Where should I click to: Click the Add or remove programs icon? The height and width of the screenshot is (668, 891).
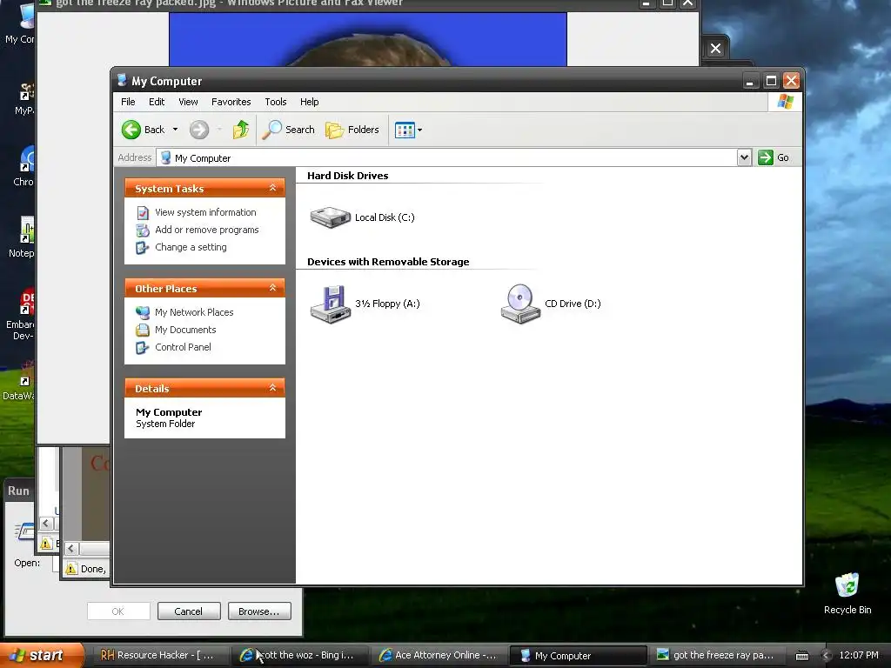pos(143,230)
